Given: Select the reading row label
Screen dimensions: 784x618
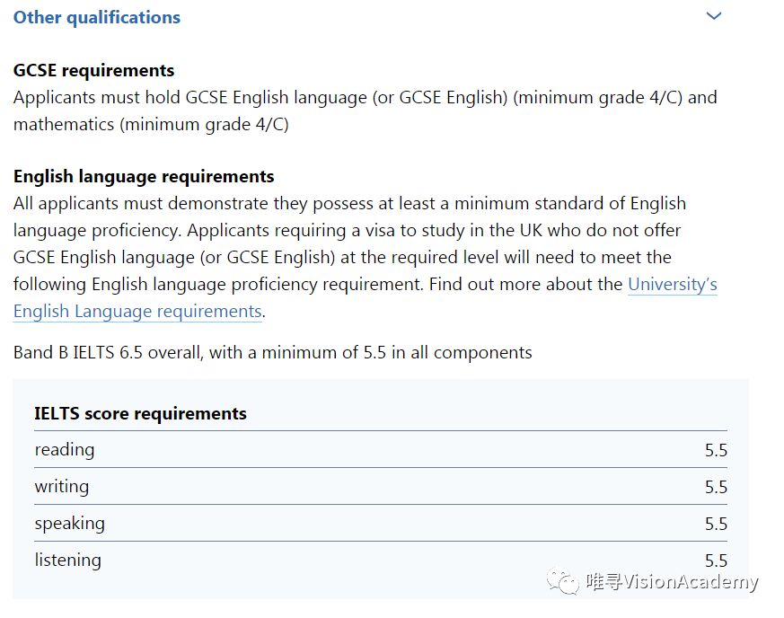Looking at the screenshot, I should point(64,450).
